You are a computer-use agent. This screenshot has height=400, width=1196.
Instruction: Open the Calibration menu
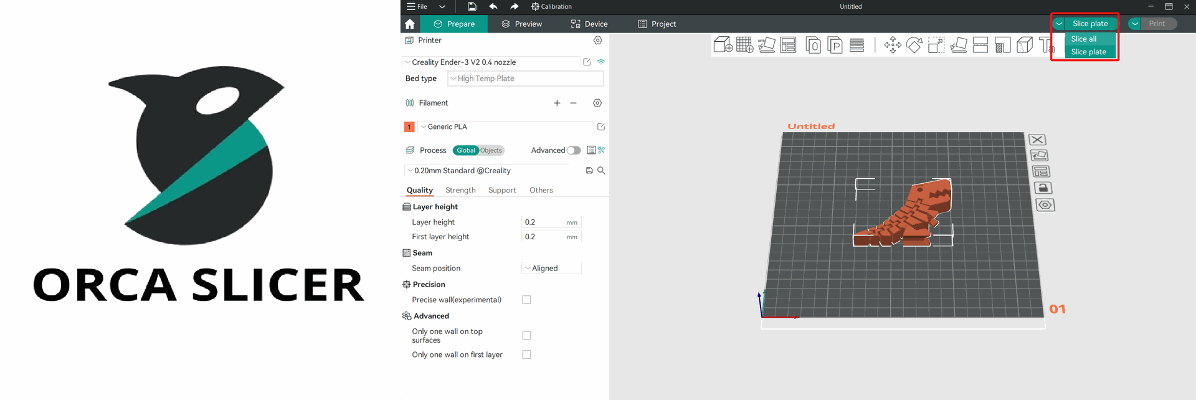pos(551,6)
